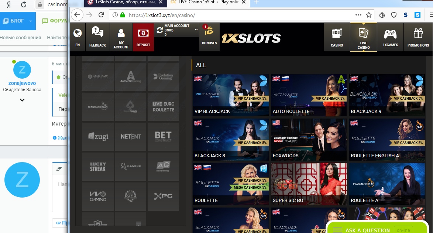Click the blue S extension icon
This screenshot has height=233, width=433.
[x=417, y=15]
